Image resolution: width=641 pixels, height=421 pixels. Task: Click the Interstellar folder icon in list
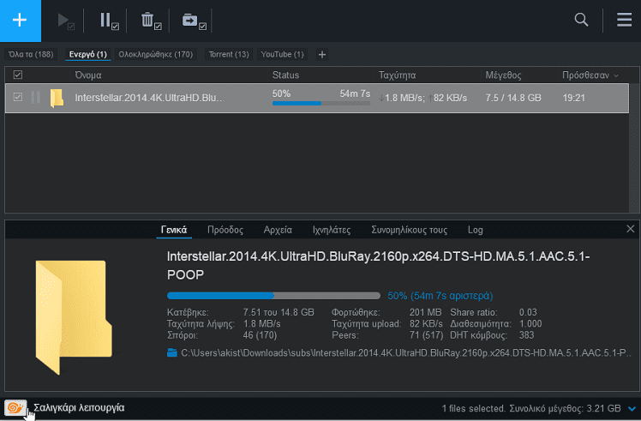coord(57,99)
